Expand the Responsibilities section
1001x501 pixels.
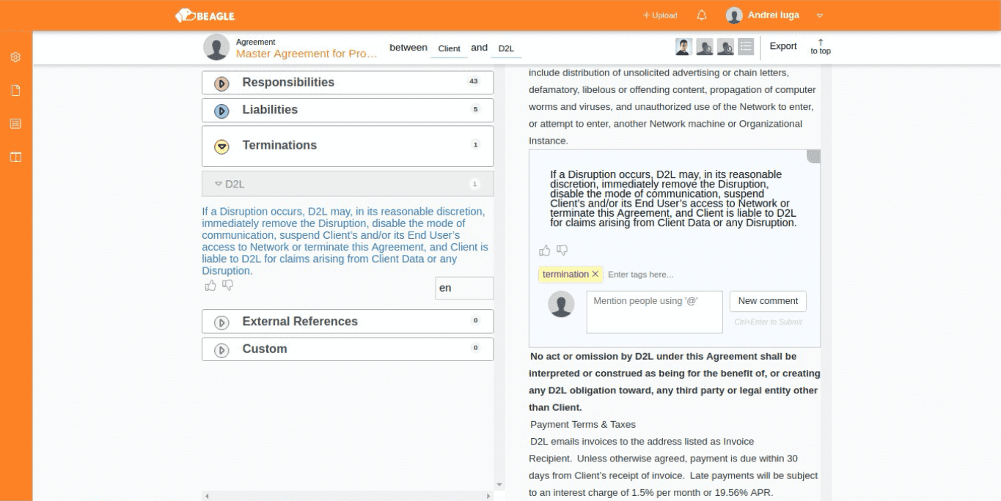pos(221,83)
